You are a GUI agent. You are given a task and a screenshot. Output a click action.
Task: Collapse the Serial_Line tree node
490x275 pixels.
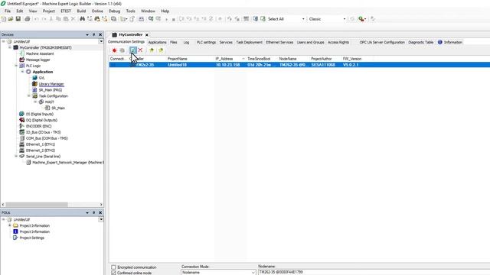pyautogui.click(x=16, y=156)
